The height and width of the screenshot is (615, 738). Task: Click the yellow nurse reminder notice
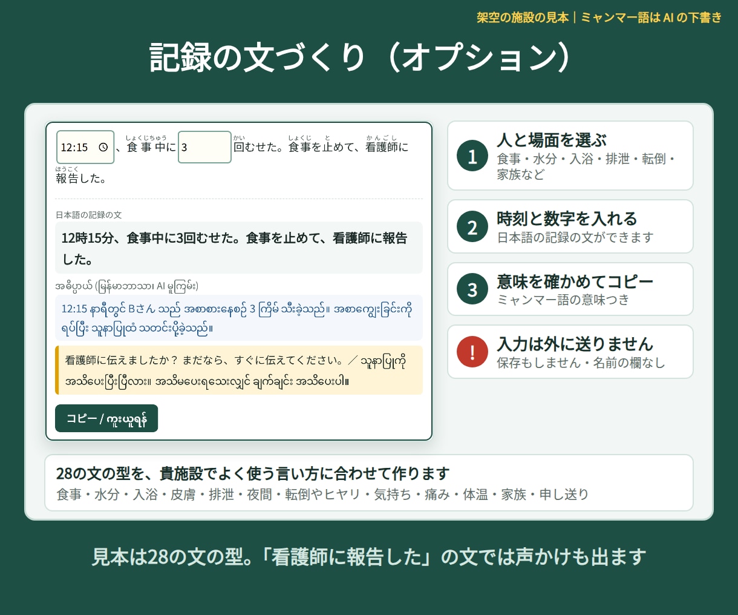point(239,370)
